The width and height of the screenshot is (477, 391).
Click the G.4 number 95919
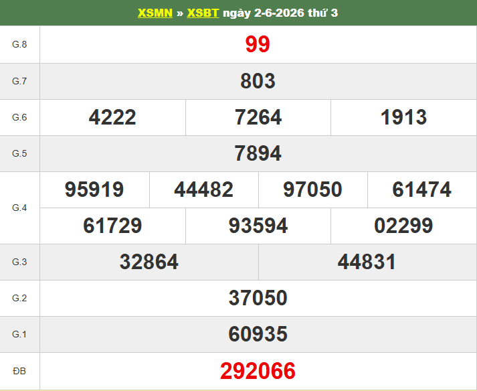tap(94, 189)
